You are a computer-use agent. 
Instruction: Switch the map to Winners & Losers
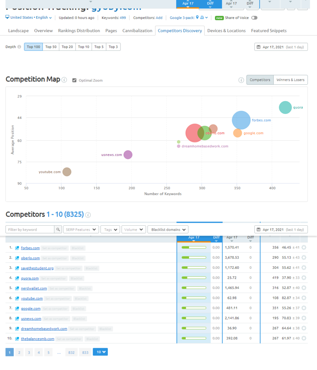click(x=291, y=80)
